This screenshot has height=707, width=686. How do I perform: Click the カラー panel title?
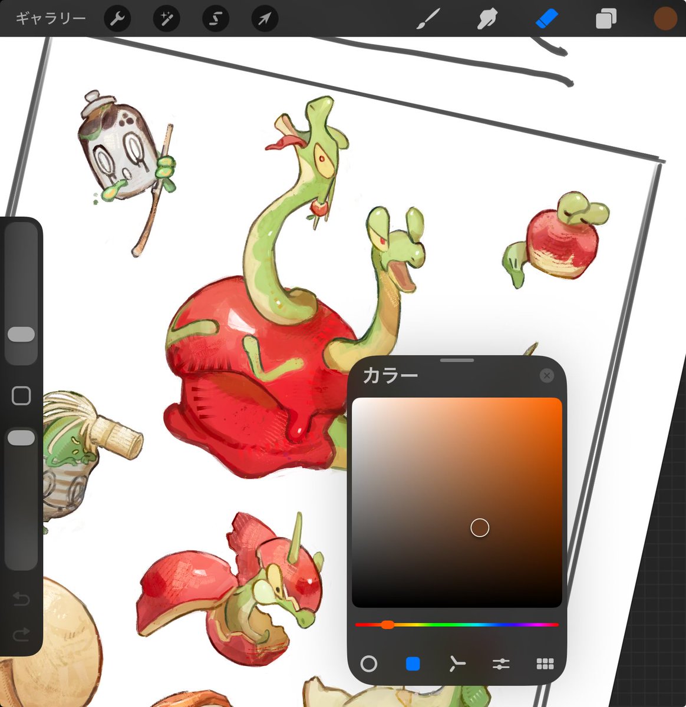(390, 376)
